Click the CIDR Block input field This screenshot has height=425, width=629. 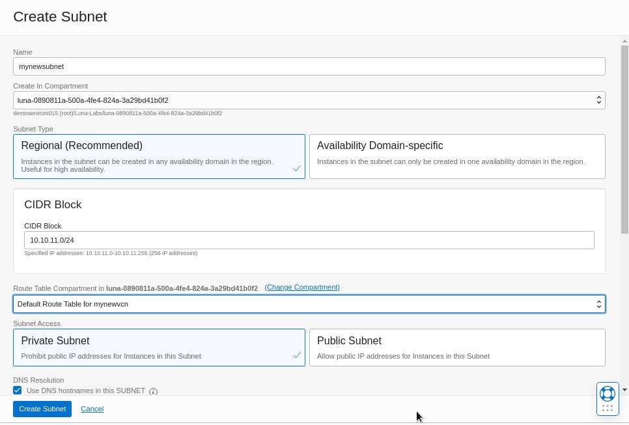coord(309,240)
